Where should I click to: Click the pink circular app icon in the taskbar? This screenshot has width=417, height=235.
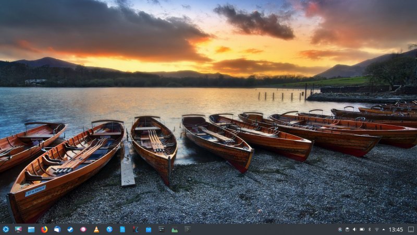(x=83, y=229)
